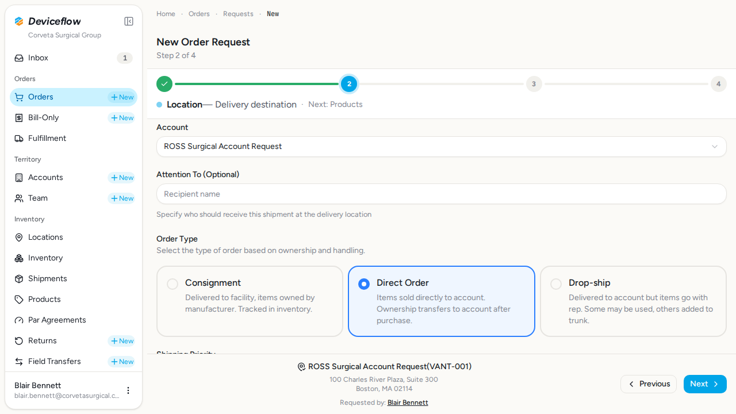Jump to step 3 progress marker

pos(534,84)
